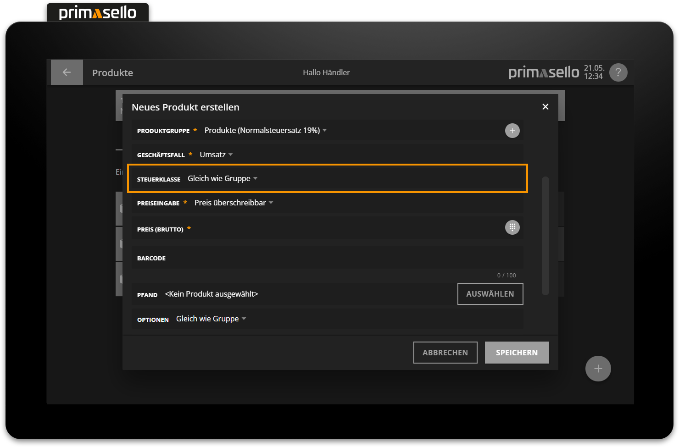Add a new product group with plus icon
This screenshot has width=679, height=447.
pyautogui.click(x=512, y=131)
